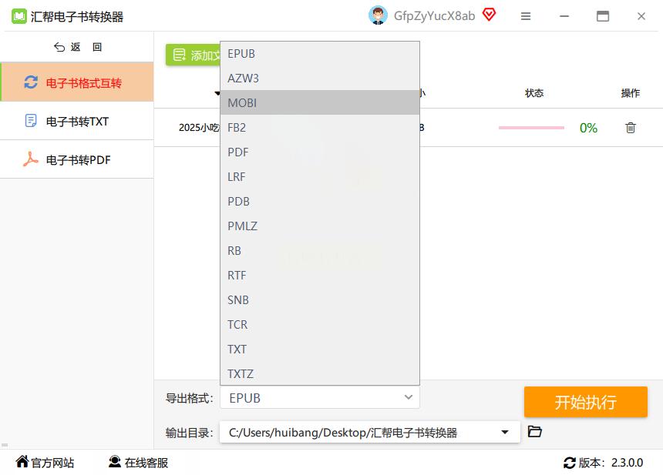This screenshot has height=475, width=663.
Task: Click the heart icon next to the username
Action: click(x=490, y=15)
